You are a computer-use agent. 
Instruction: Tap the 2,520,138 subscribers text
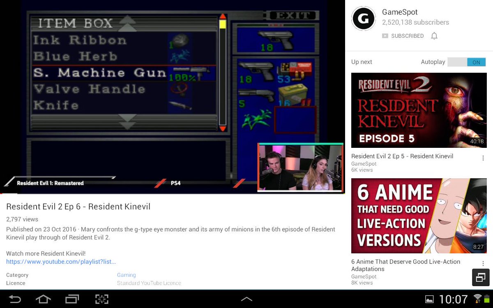point(415,23)
